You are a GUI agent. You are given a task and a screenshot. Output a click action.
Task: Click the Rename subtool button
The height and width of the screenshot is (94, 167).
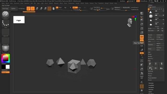(x=152, y=35)
